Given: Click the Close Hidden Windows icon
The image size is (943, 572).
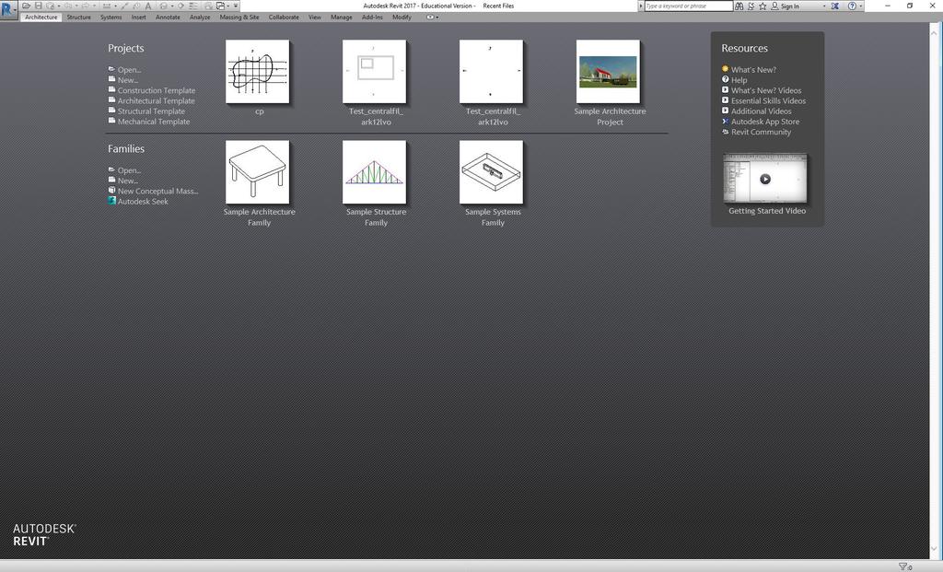Looking at the screenshot, I should 208,6.
